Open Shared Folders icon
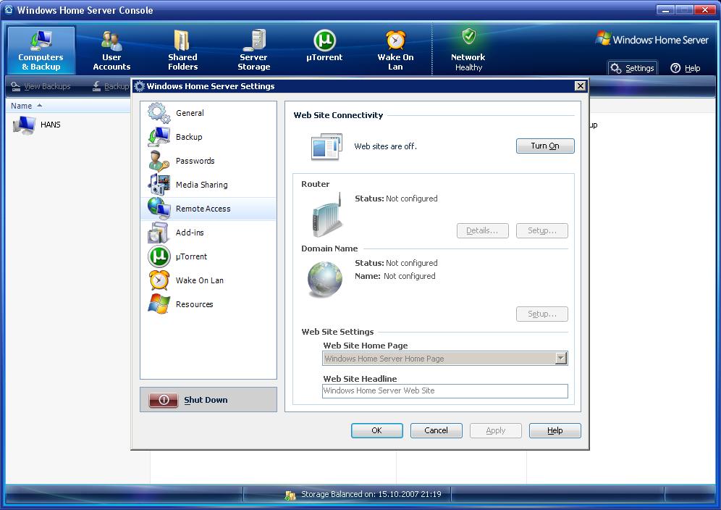 tap(182, 41)
